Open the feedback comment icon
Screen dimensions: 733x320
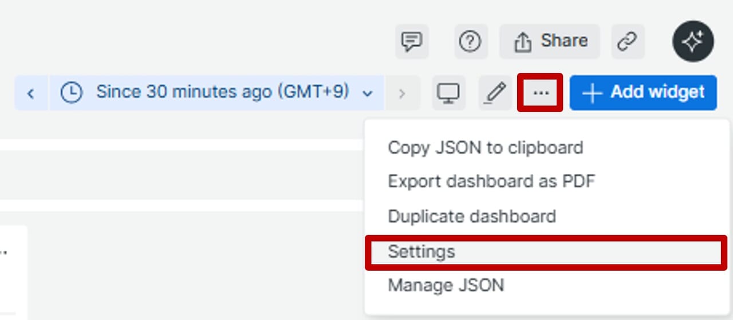412,42
